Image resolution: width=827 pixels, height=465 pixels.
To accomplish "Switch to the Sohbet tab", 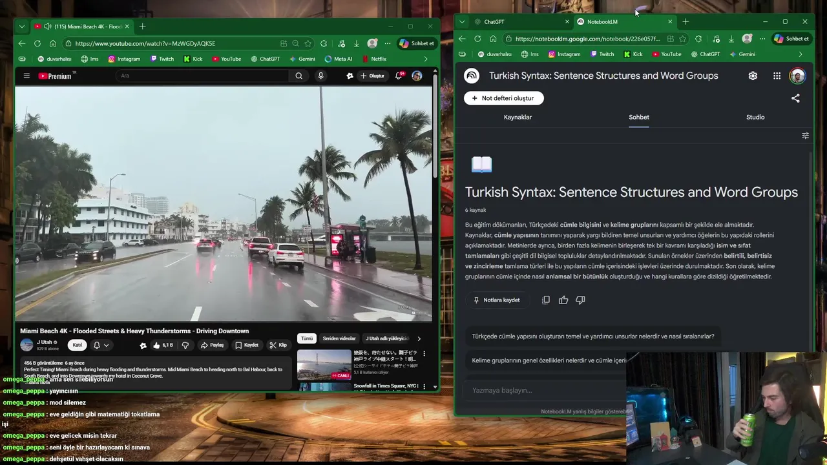I will click(x=639, y=117).
